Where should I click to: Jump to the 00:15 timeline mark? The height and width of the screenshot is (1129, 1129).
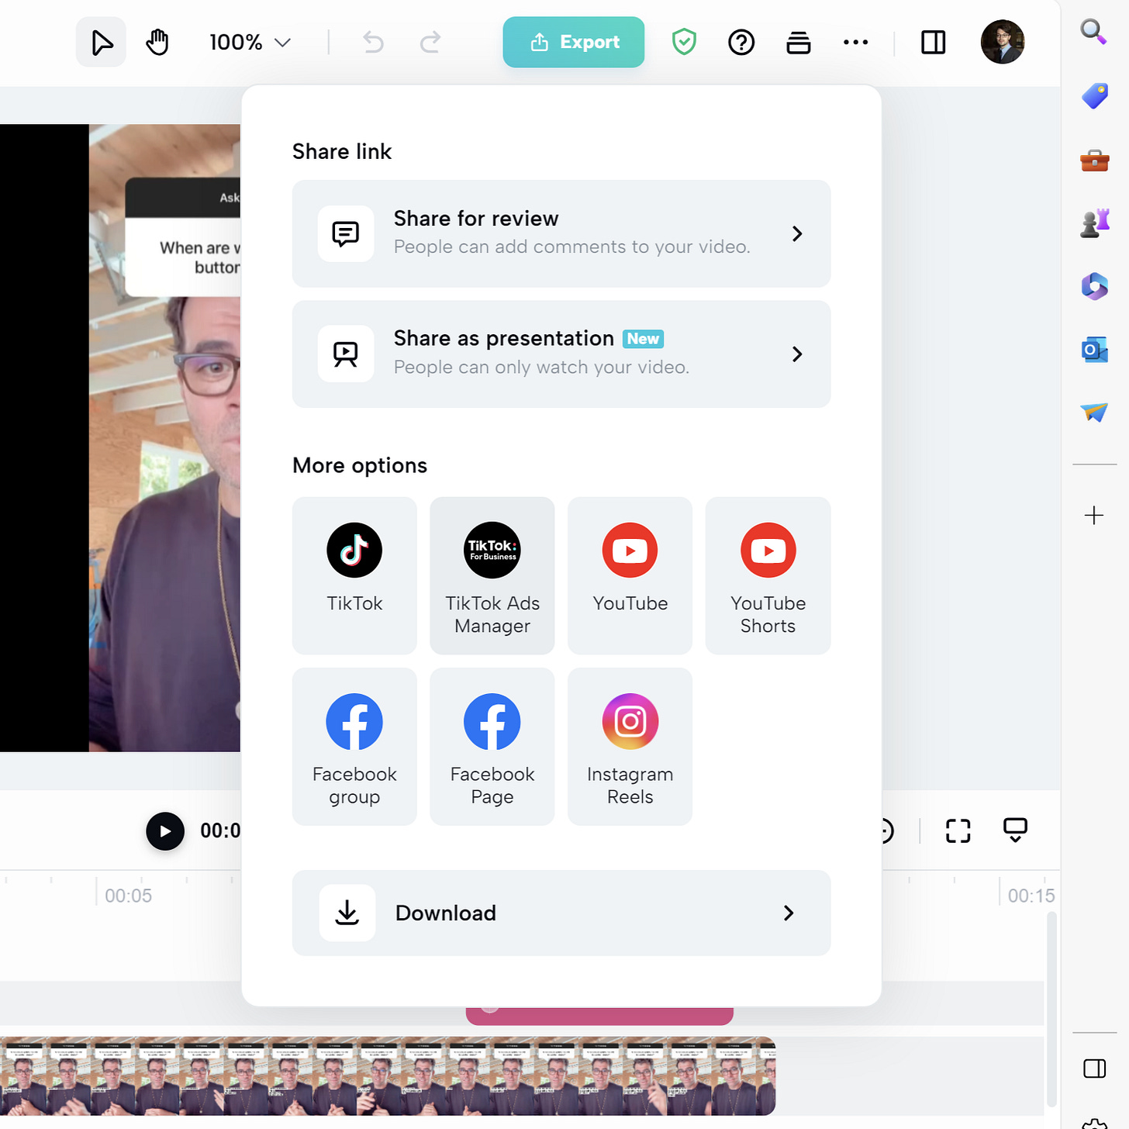point(1031,896)
